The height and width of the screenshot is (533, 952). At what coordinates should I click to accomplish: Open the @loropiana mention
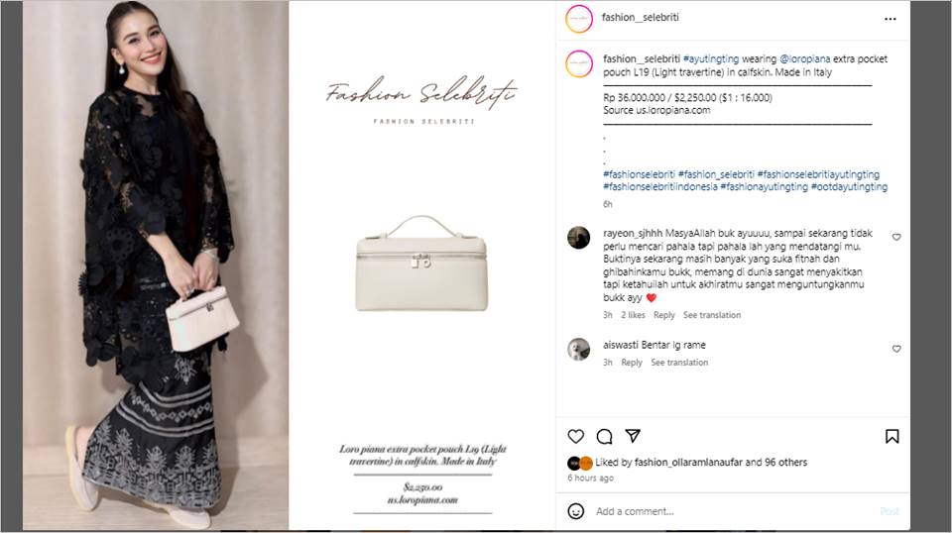pos(804,58)
